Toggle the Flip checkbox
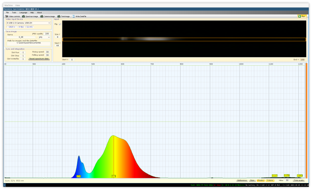Viewport: 312px width, 190px height. coord(60,24)
